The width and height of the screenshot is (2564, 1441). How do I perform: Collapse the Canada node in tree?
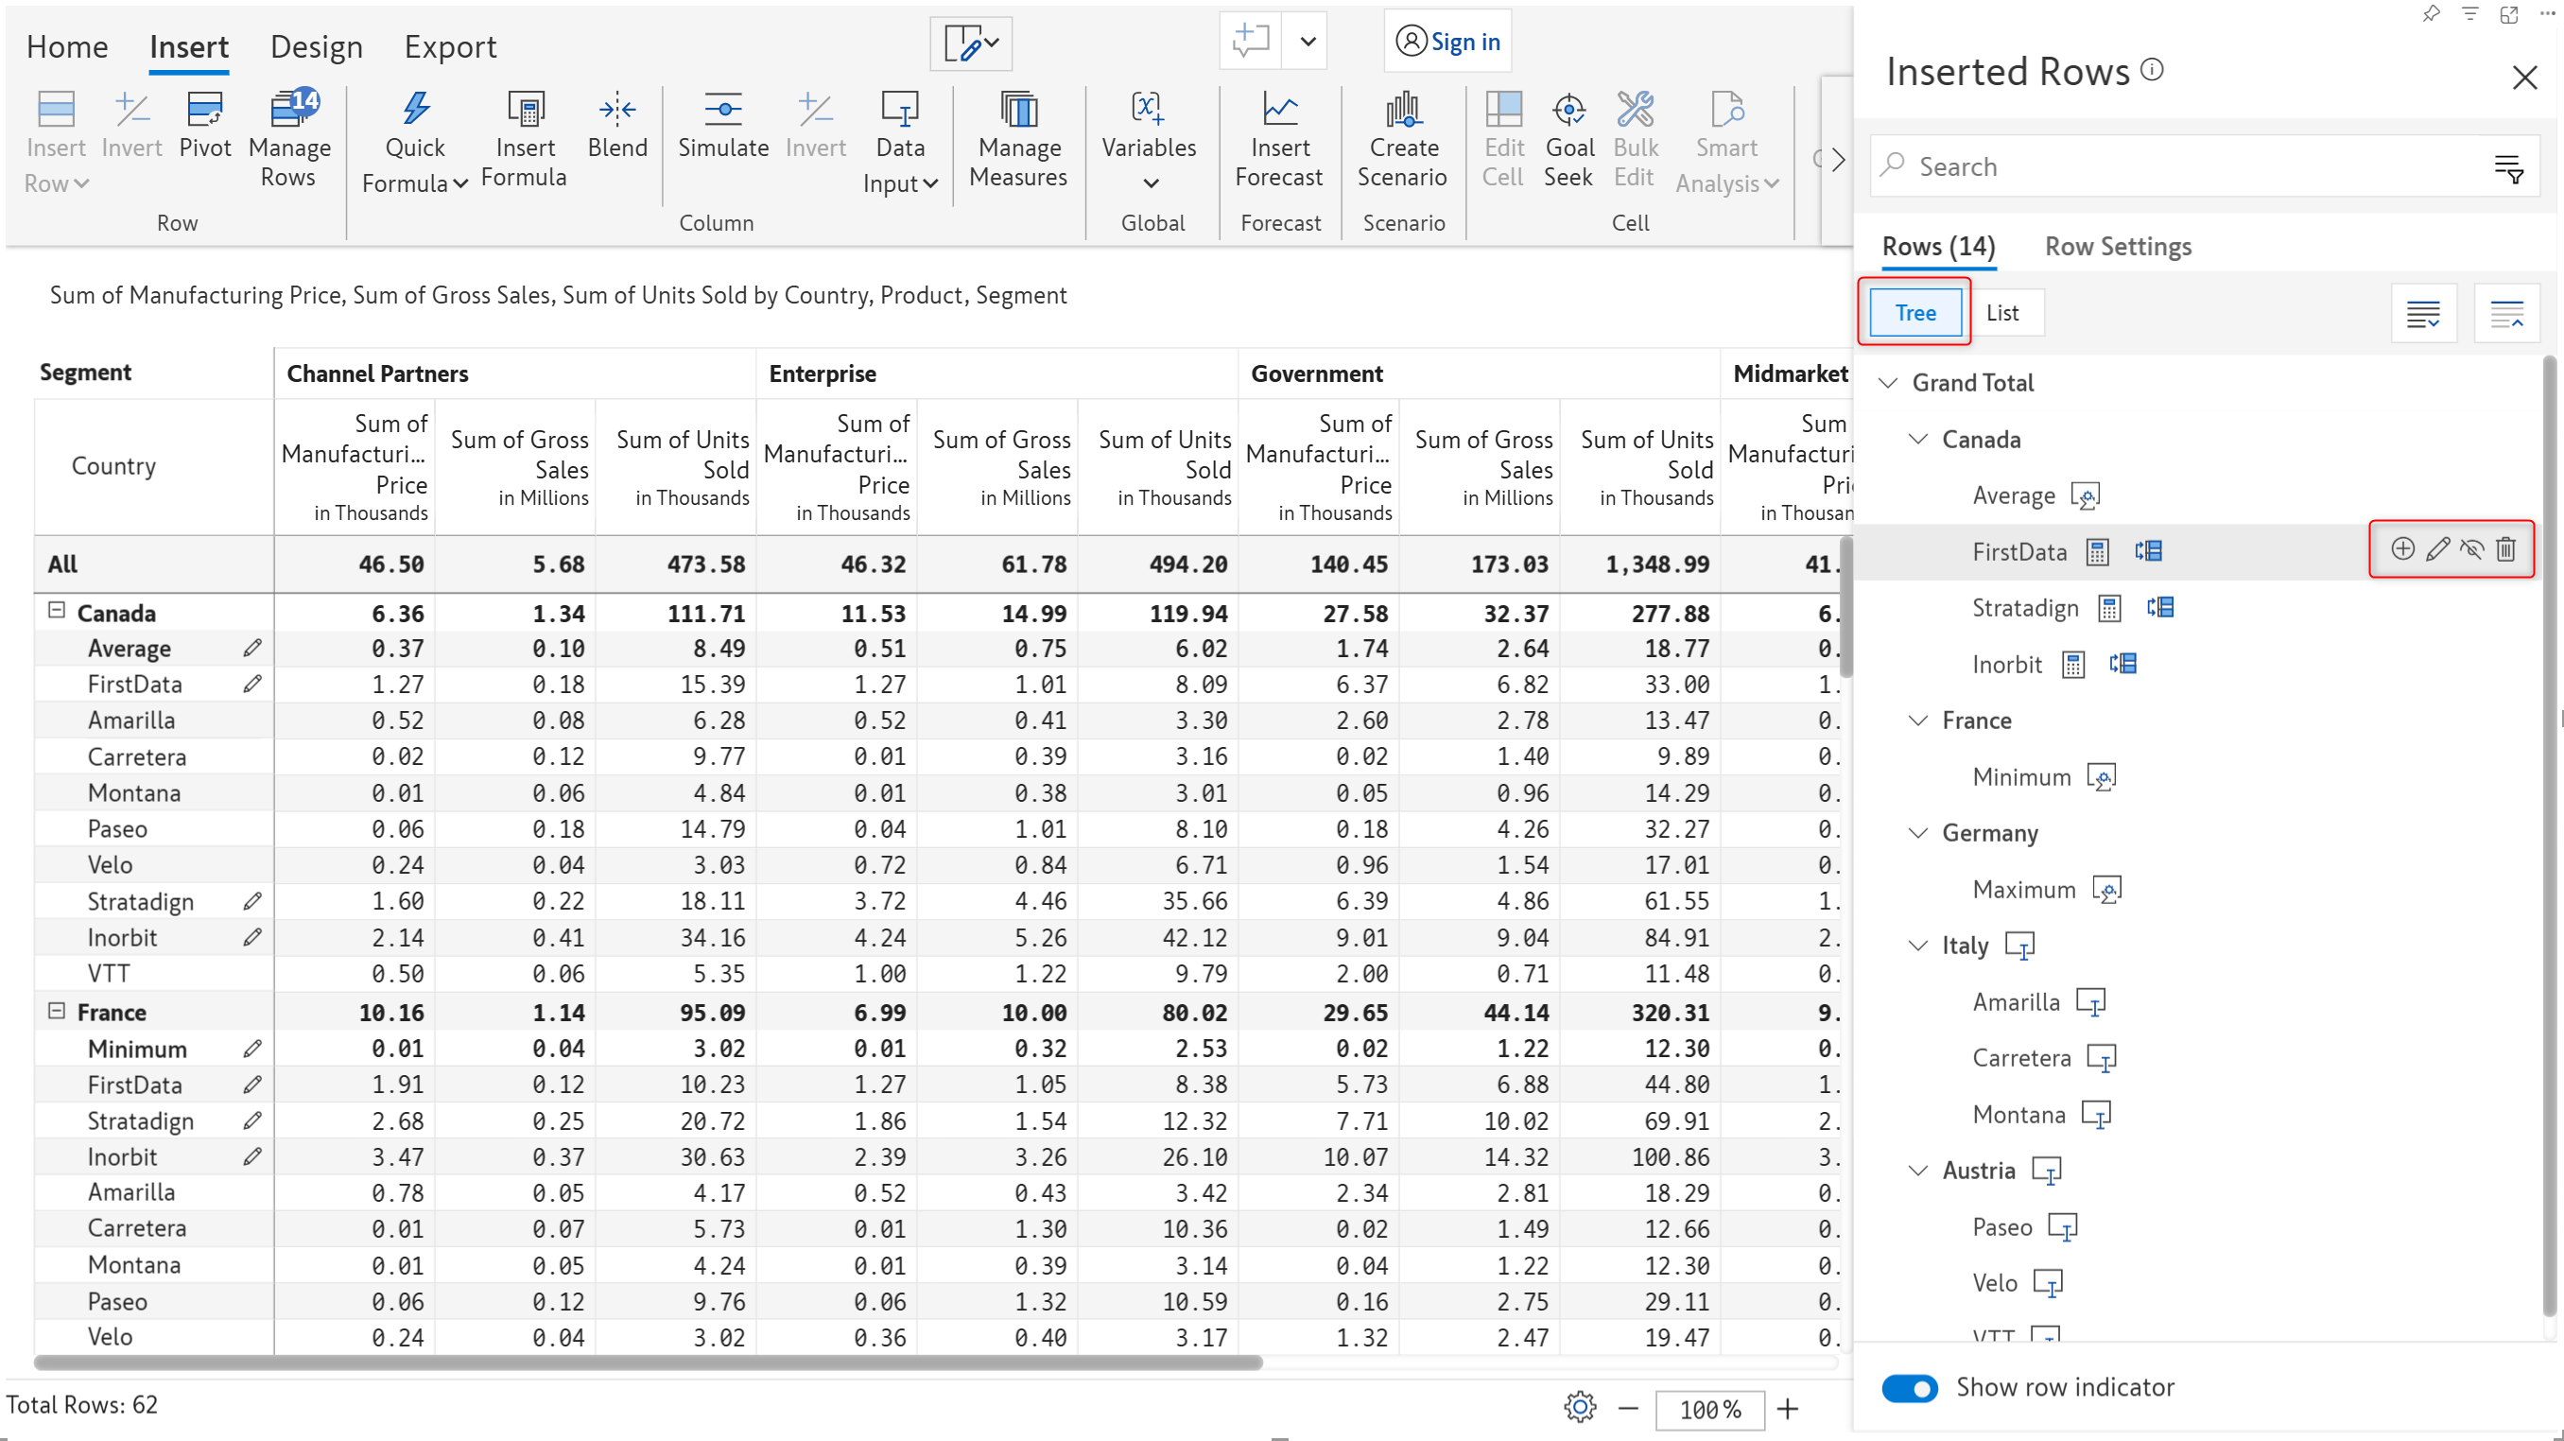[1918, 439]
